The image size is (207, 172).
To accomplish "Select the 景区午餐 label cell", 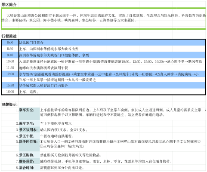I will (29, 136).
